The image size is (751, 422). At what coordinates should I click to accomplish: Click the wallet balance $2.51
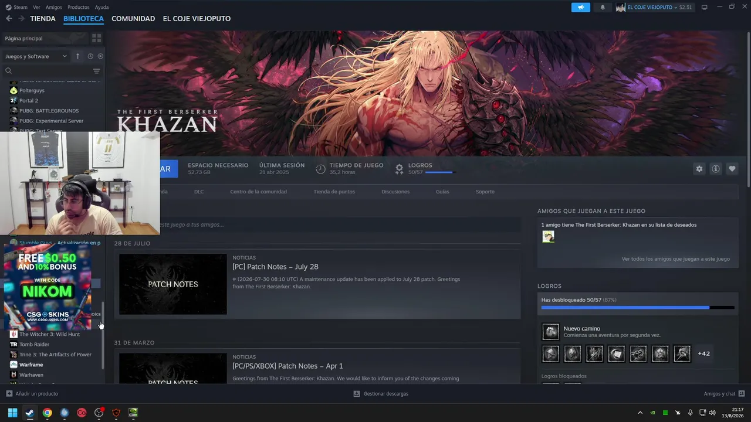tap(686, 7)
